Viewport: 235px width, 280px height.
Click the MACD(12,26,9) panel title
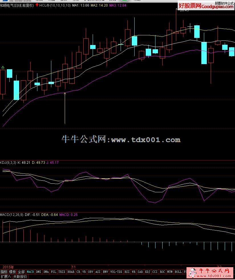point(12,214)
